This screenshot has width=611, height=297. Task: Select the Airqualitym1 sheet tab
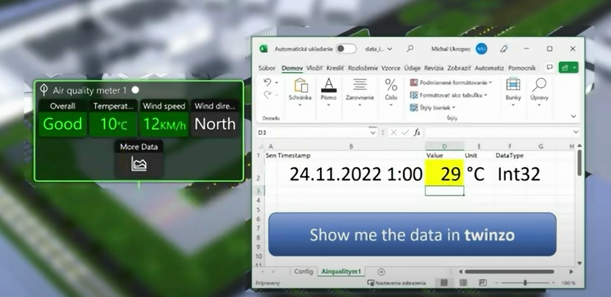click(341, 272)
